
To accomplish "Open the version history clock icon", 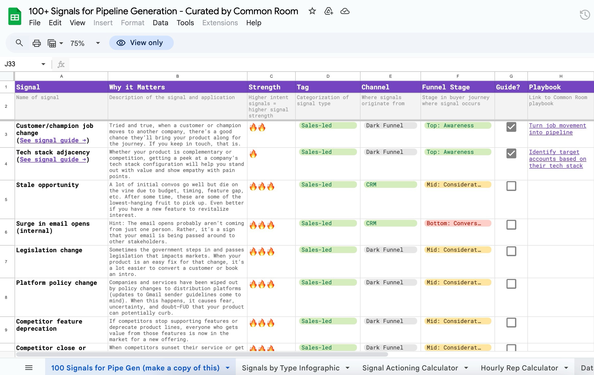I will (x=585, y=15).
